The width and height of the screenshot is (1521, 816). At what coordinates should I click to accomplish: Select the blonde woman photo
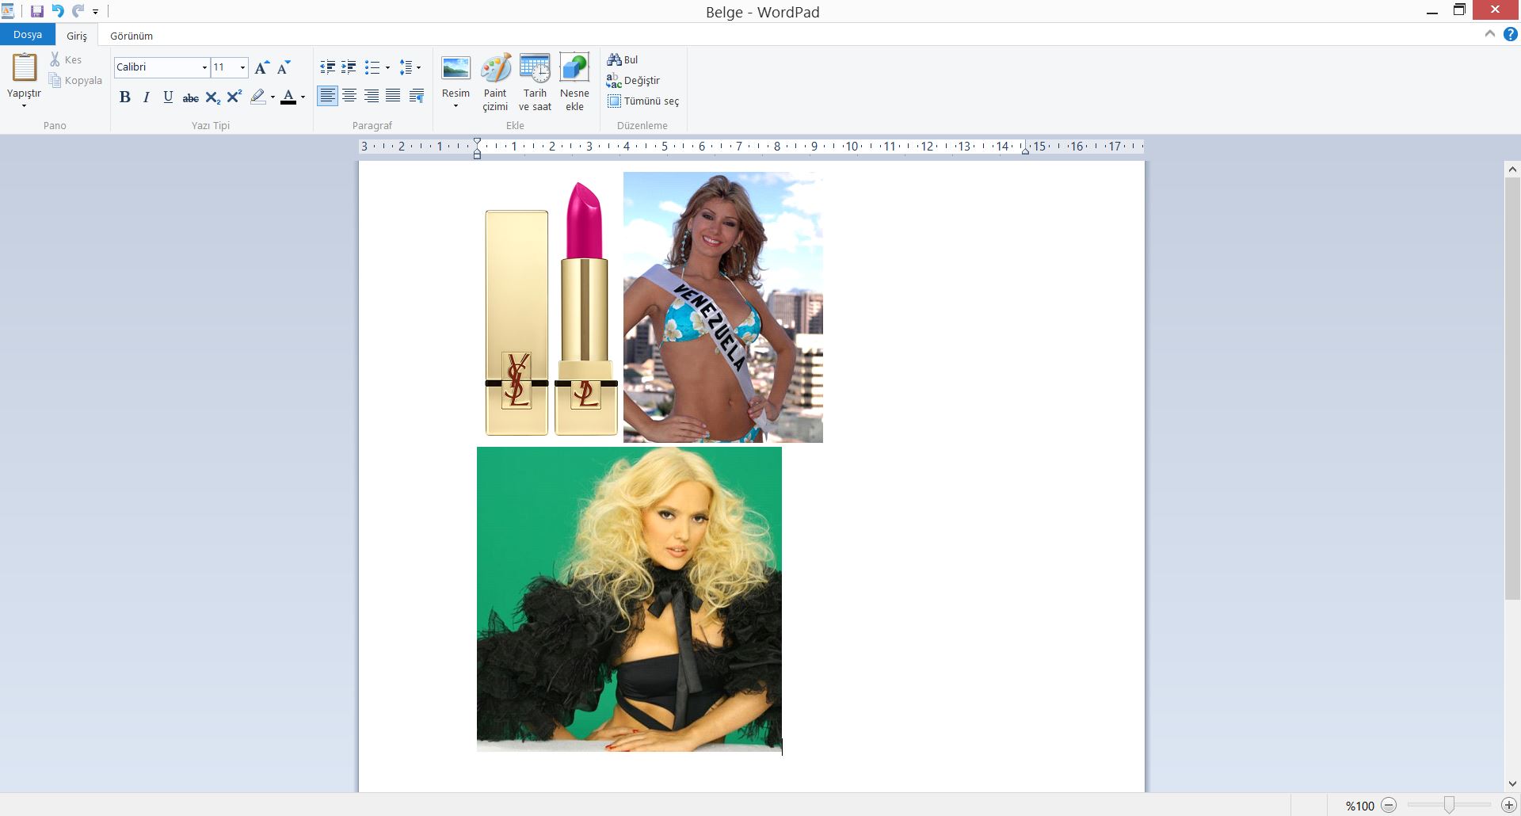[x=629, y=599]
